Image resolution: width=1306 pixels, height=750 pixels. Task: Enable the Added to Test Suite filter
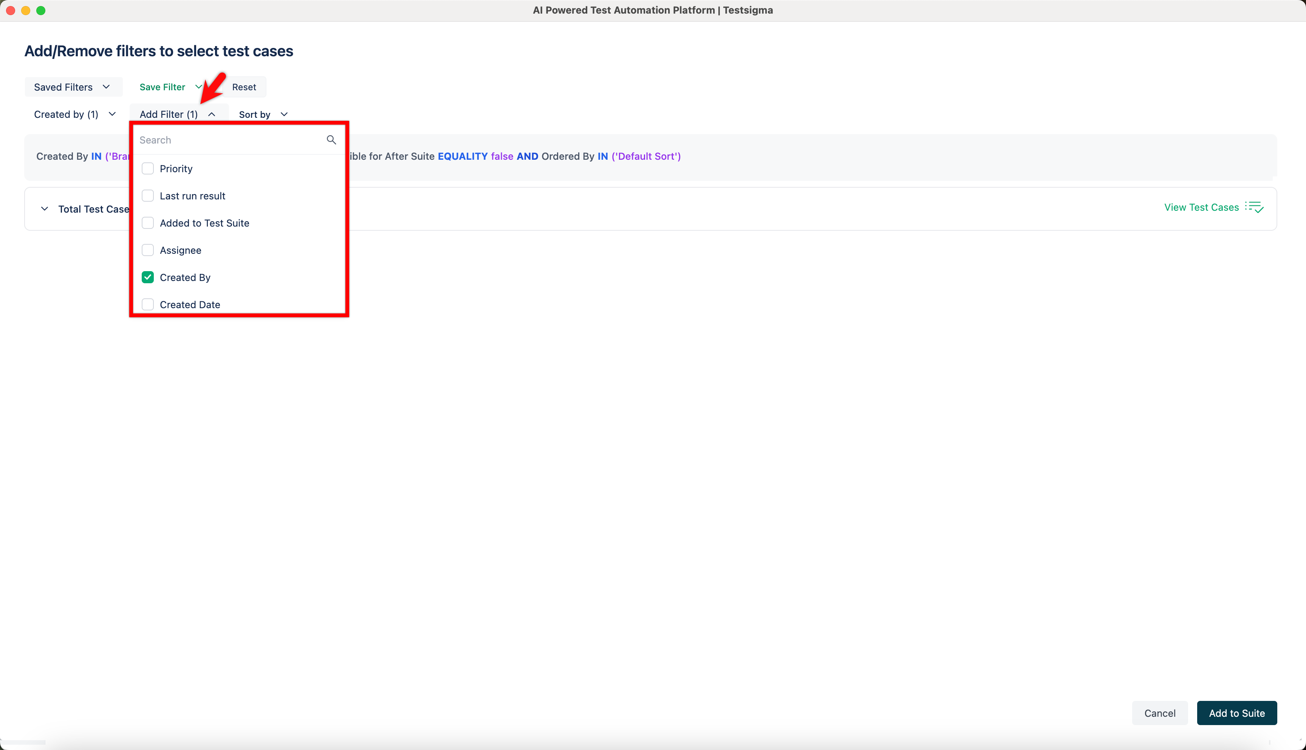(x=148, y=222)
